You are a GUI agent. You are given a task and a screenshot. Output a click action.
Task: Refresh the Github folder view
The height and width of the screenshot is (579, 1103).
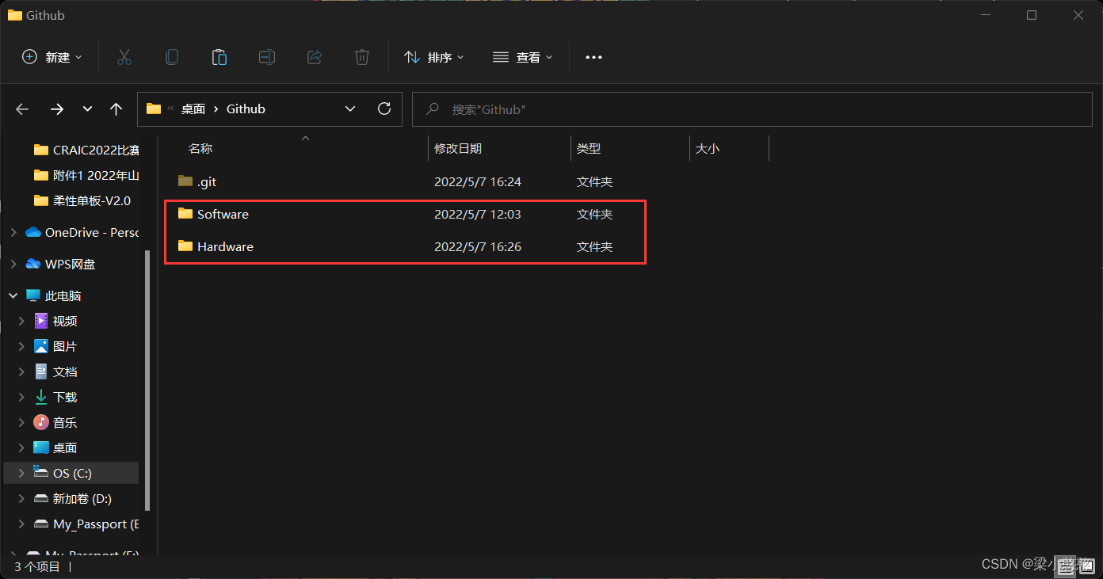384,109
